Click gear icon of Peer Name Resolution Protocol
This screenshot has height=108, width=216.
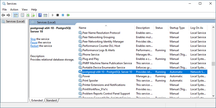(80, 33)
